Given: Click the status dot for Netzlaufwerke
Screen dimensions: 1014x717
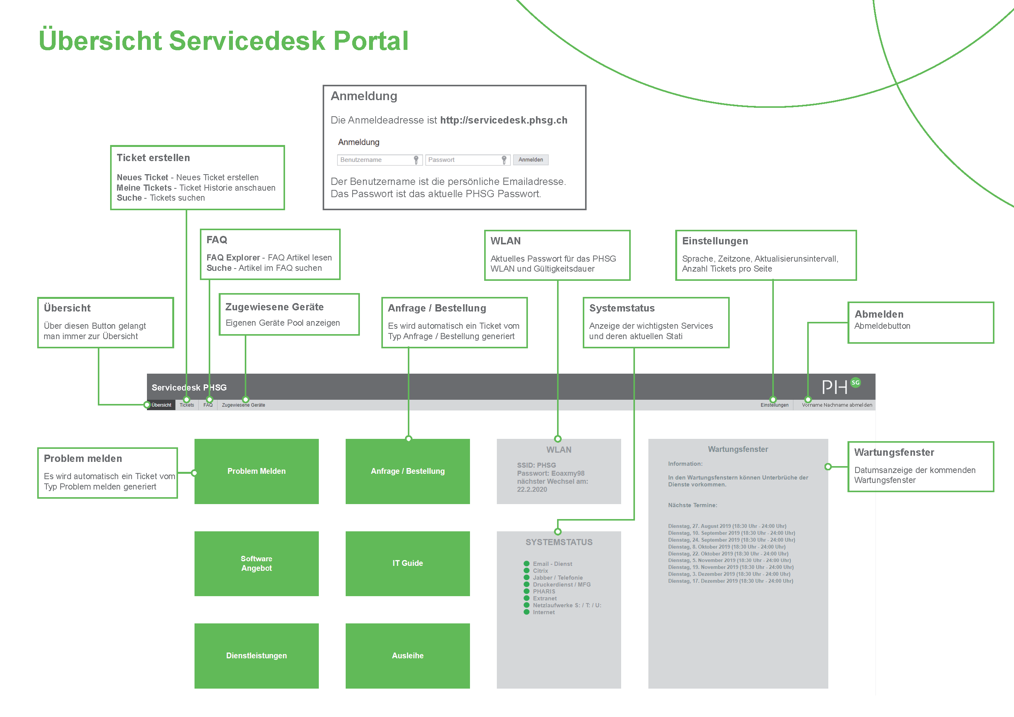Looking at the screenshot, I should 526,605.
